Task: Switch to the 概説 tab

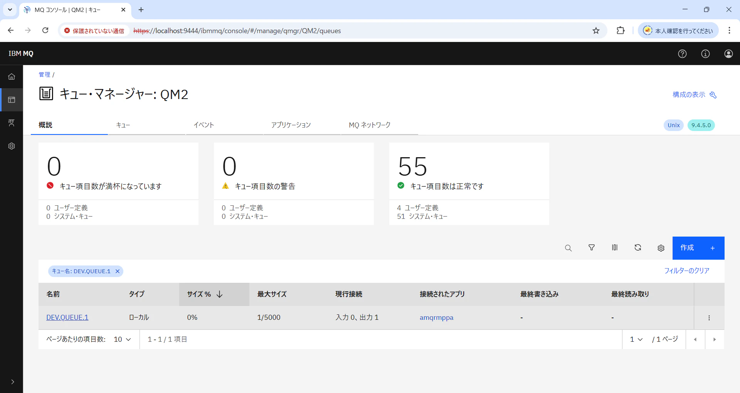Action: (69, 125)
